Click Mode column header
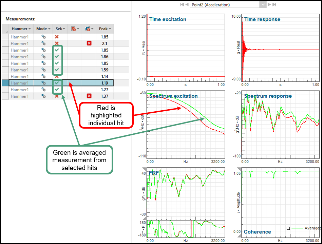 click(42, 29)
